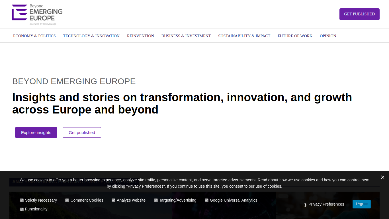Uncheck the Comment Cookies checkbox
This screenshot has height=219, width=389.
(67, 200)
